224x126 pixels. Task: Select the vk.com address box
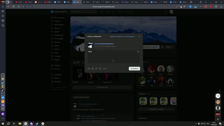[x=29, y=7]
